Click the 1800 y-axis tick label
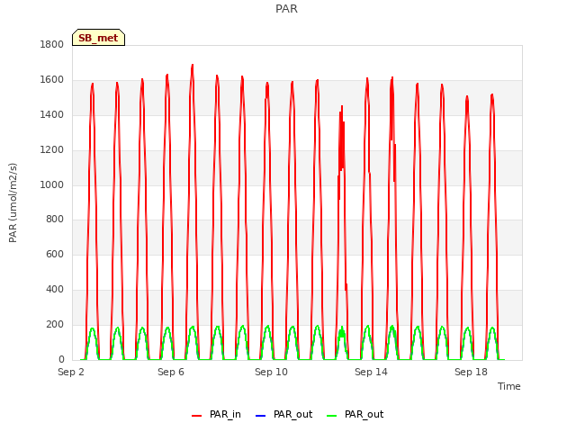The image size is (576, 432). click(x=52, y=44)
